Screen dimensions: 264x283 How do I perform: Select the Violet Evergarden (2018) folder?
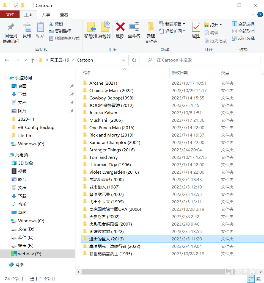114,172
